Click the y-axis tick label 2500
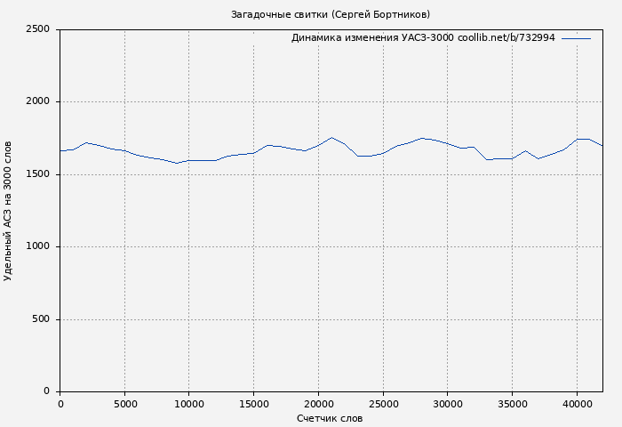The width and height of the screenshot is (622, 427). [37, 29]
